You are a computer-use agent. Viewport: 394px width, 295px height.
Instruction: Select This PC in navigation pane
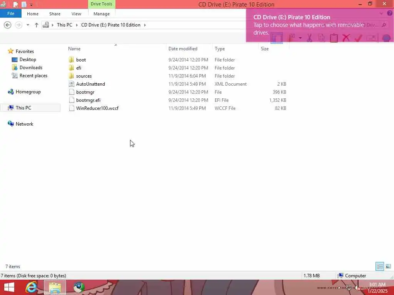[x=30, y=108]
